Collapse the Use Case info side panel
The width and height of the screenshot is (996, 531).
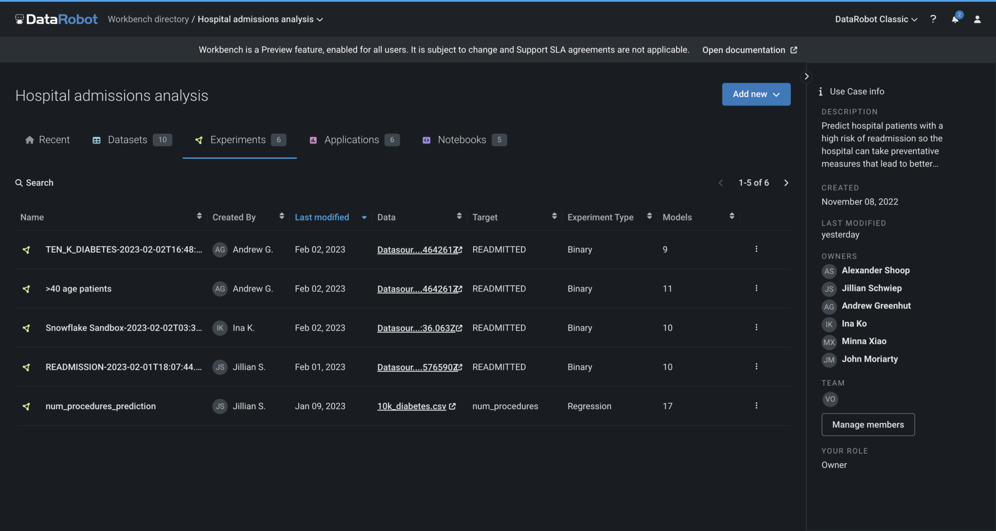coord(806,76)
